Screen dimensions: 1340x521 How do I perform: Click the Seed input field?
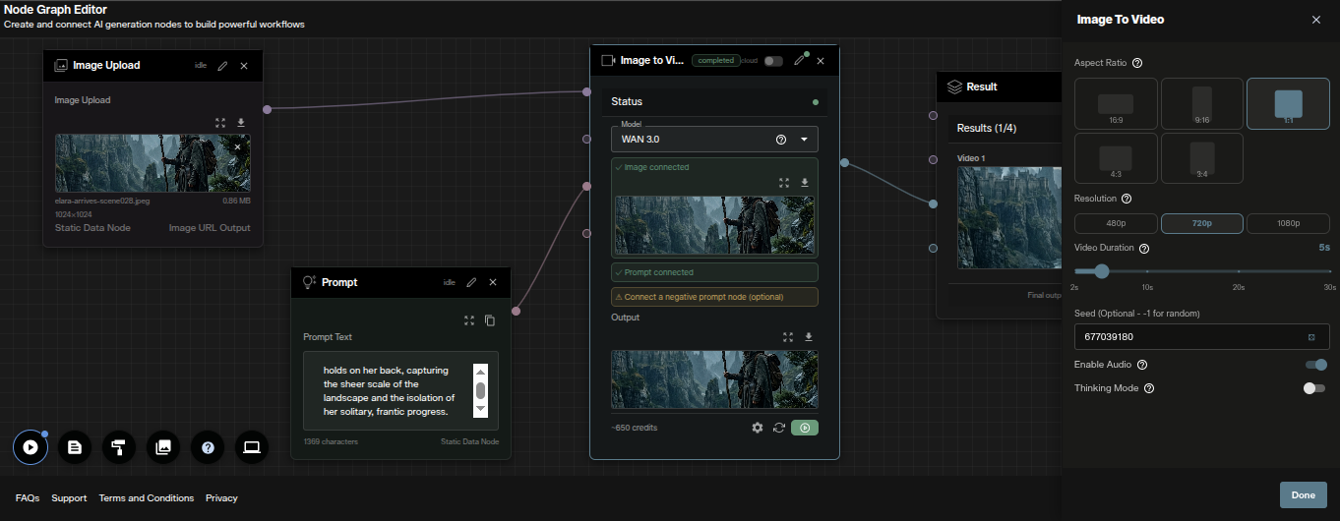1201,336
